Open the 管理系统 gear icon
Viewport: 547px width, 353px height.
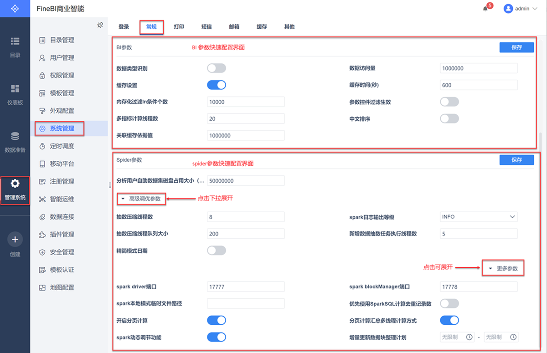15,183
